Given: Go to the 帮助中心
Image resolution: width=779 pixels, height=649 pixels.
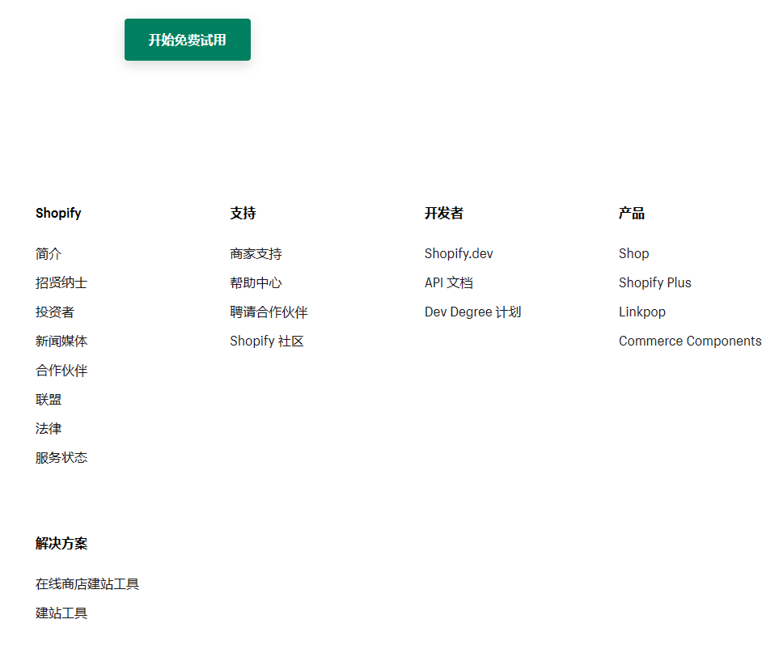Looking at the screenshot, I should tap(255, 282).
